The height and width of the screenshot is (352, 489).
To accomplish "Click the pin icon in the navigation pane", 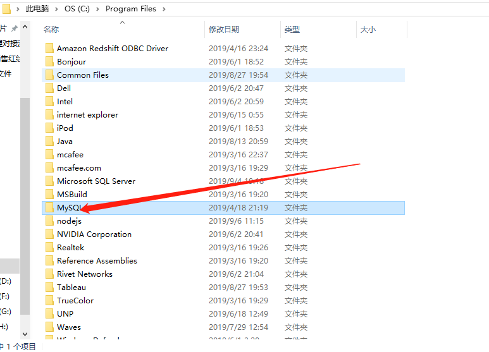I will pyautogui.click(x=15, y=28).
